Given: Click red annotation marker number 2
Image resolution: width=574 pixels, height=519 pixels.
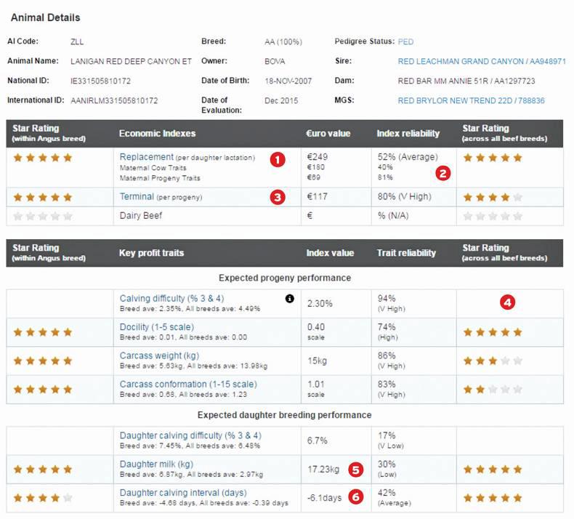Looking at the screenshot, I should click(442, 173).
